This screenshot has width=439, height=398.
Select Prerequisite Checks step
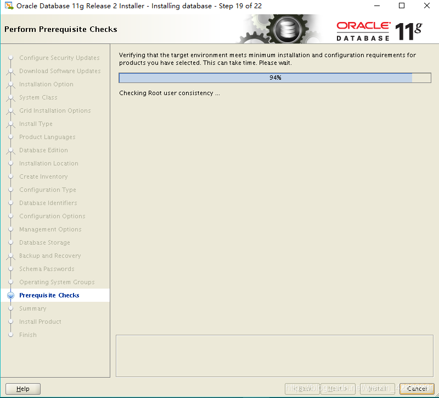click(x=49, y=295)
